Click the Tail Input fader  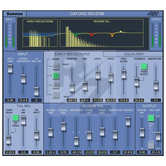[x=37, y=135]
